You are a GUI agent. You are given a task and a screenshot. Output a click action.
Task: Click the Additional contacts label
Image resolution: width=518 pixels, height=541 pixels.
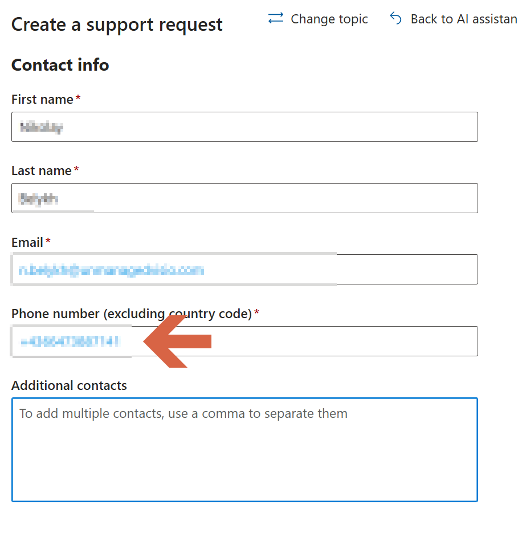point(69,385)
